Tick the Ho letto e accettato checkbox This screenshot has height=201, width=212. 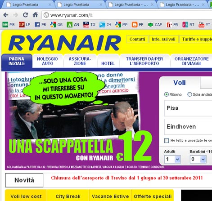pos(167,141)
